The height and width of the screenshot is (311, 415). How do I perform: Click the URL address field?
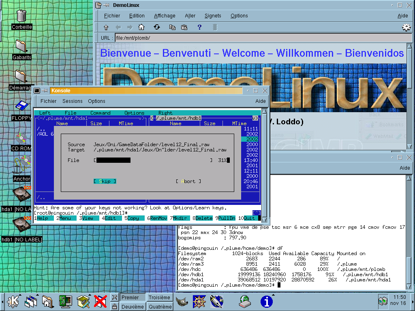(259, 38)
